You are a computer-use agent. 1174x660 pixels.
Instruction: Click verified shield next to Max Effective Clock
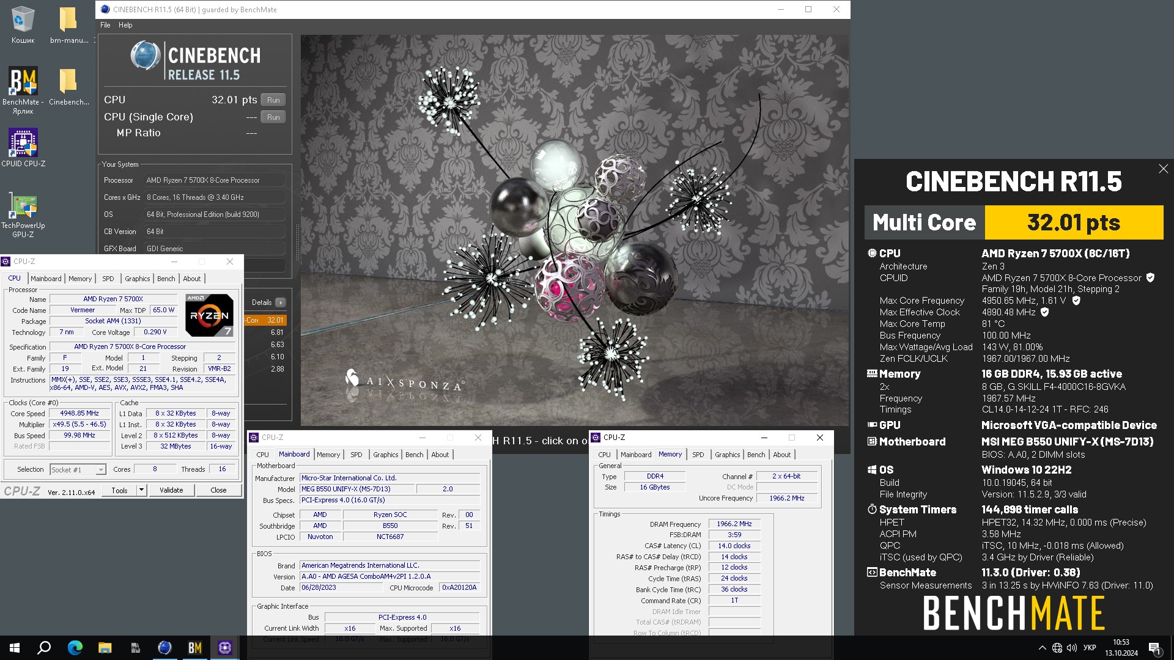coord(1045,312)
